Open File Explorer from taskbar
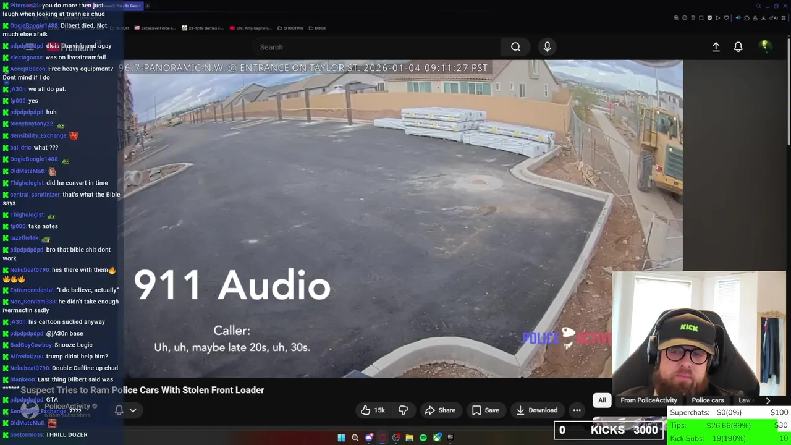The image size is (791, 445). pos(409,438)
